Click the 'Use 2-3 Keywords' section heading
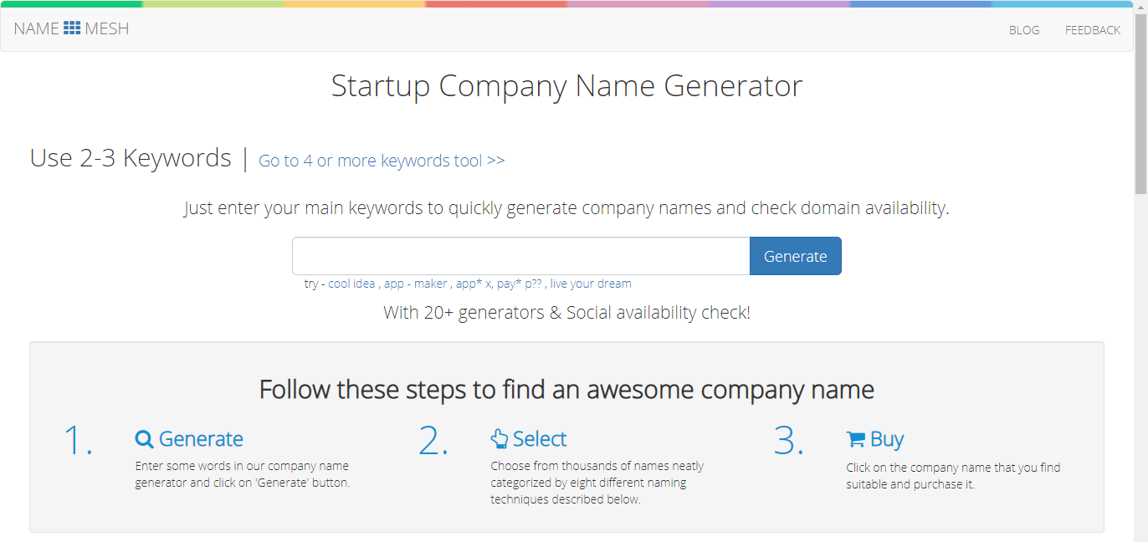 (130, 157)
